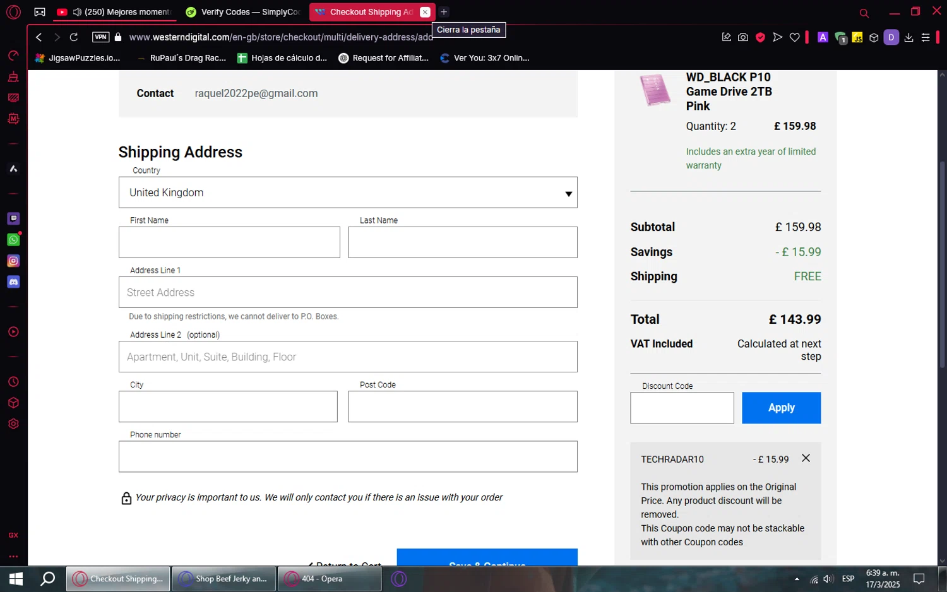Open the Player icon in sidebar
Viewport: 947px width, 592px height.
pyautogui.click(x=13, y=332)
